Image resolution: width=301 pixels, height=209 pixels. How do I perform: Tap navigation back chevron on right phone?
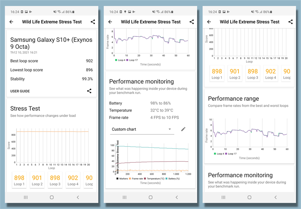tap(275, 197)
